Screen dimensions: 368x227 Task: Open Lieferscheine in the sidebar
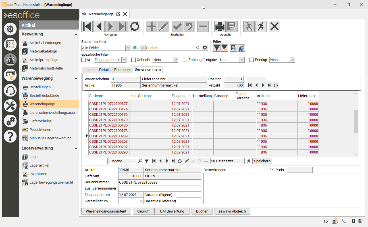[41, 121]
